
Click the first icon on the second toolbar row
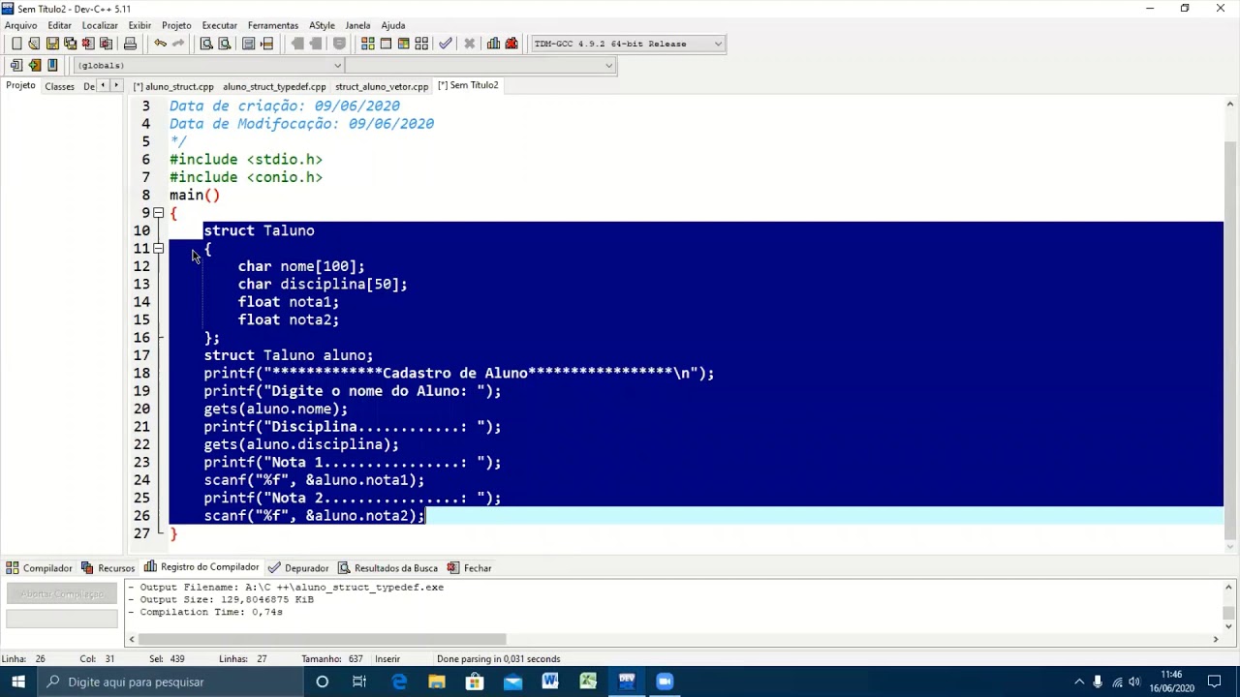tap(16, 65)
